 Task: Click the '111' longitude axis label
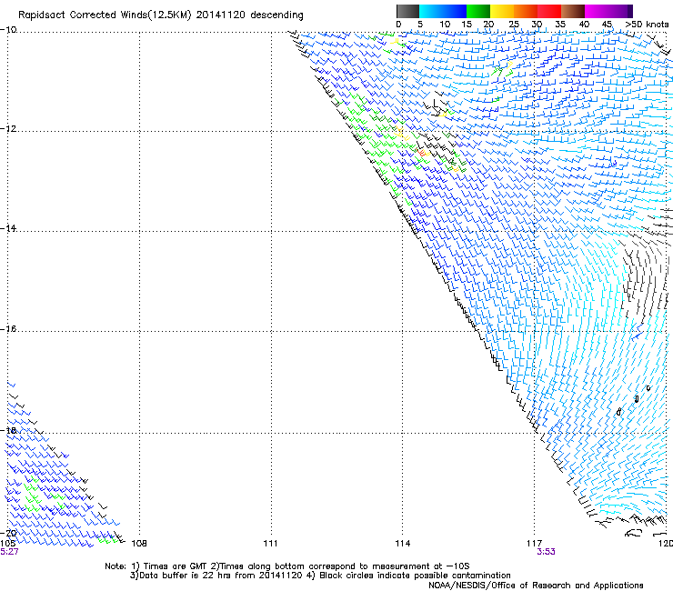(x=270, y=544)
